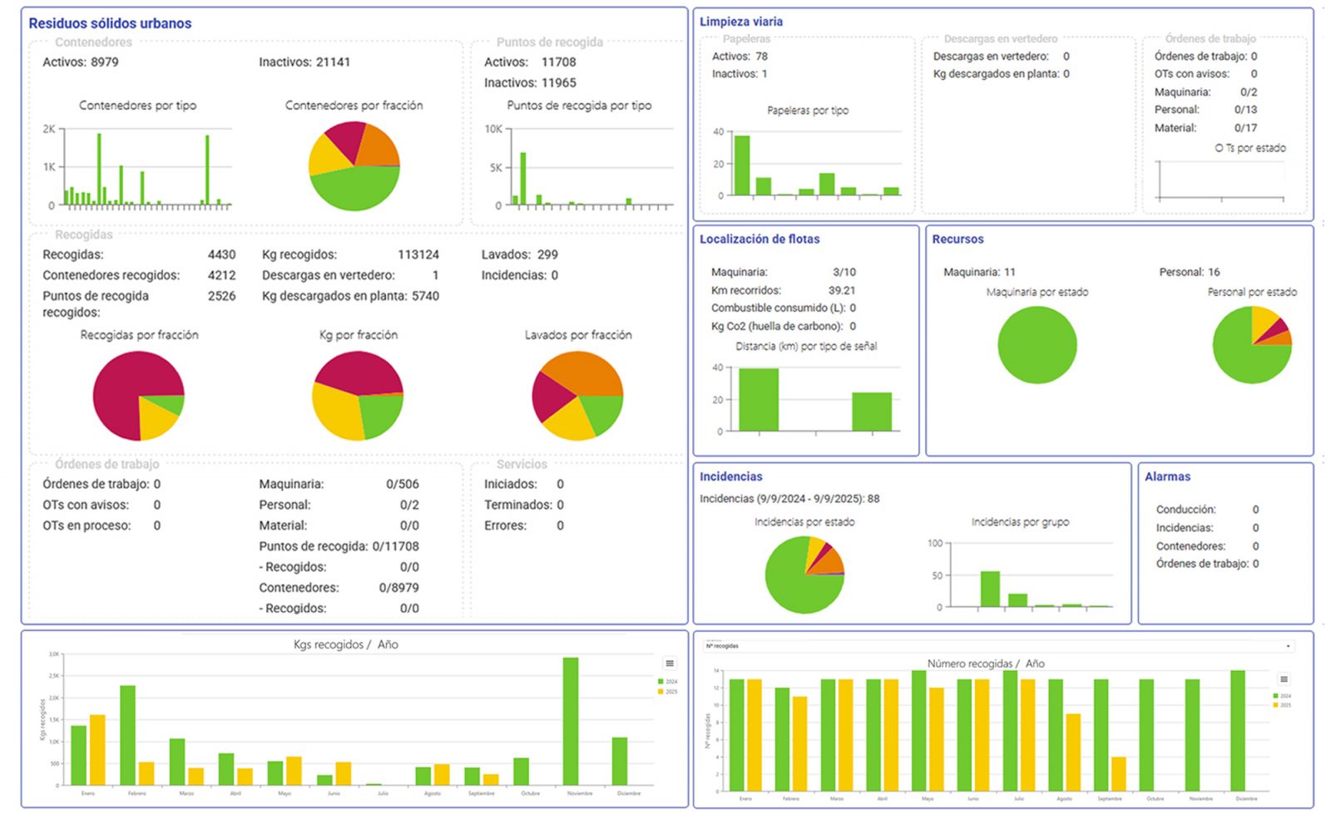
Task: Select the Personal por estado pie chart
Action: (1251, 345)
